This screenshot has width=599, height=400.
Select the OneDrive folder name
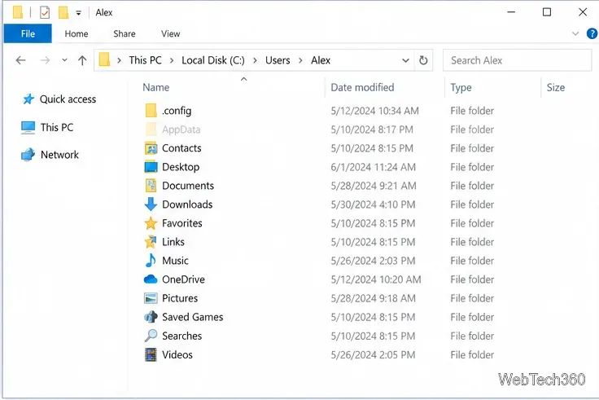(183, 279)
